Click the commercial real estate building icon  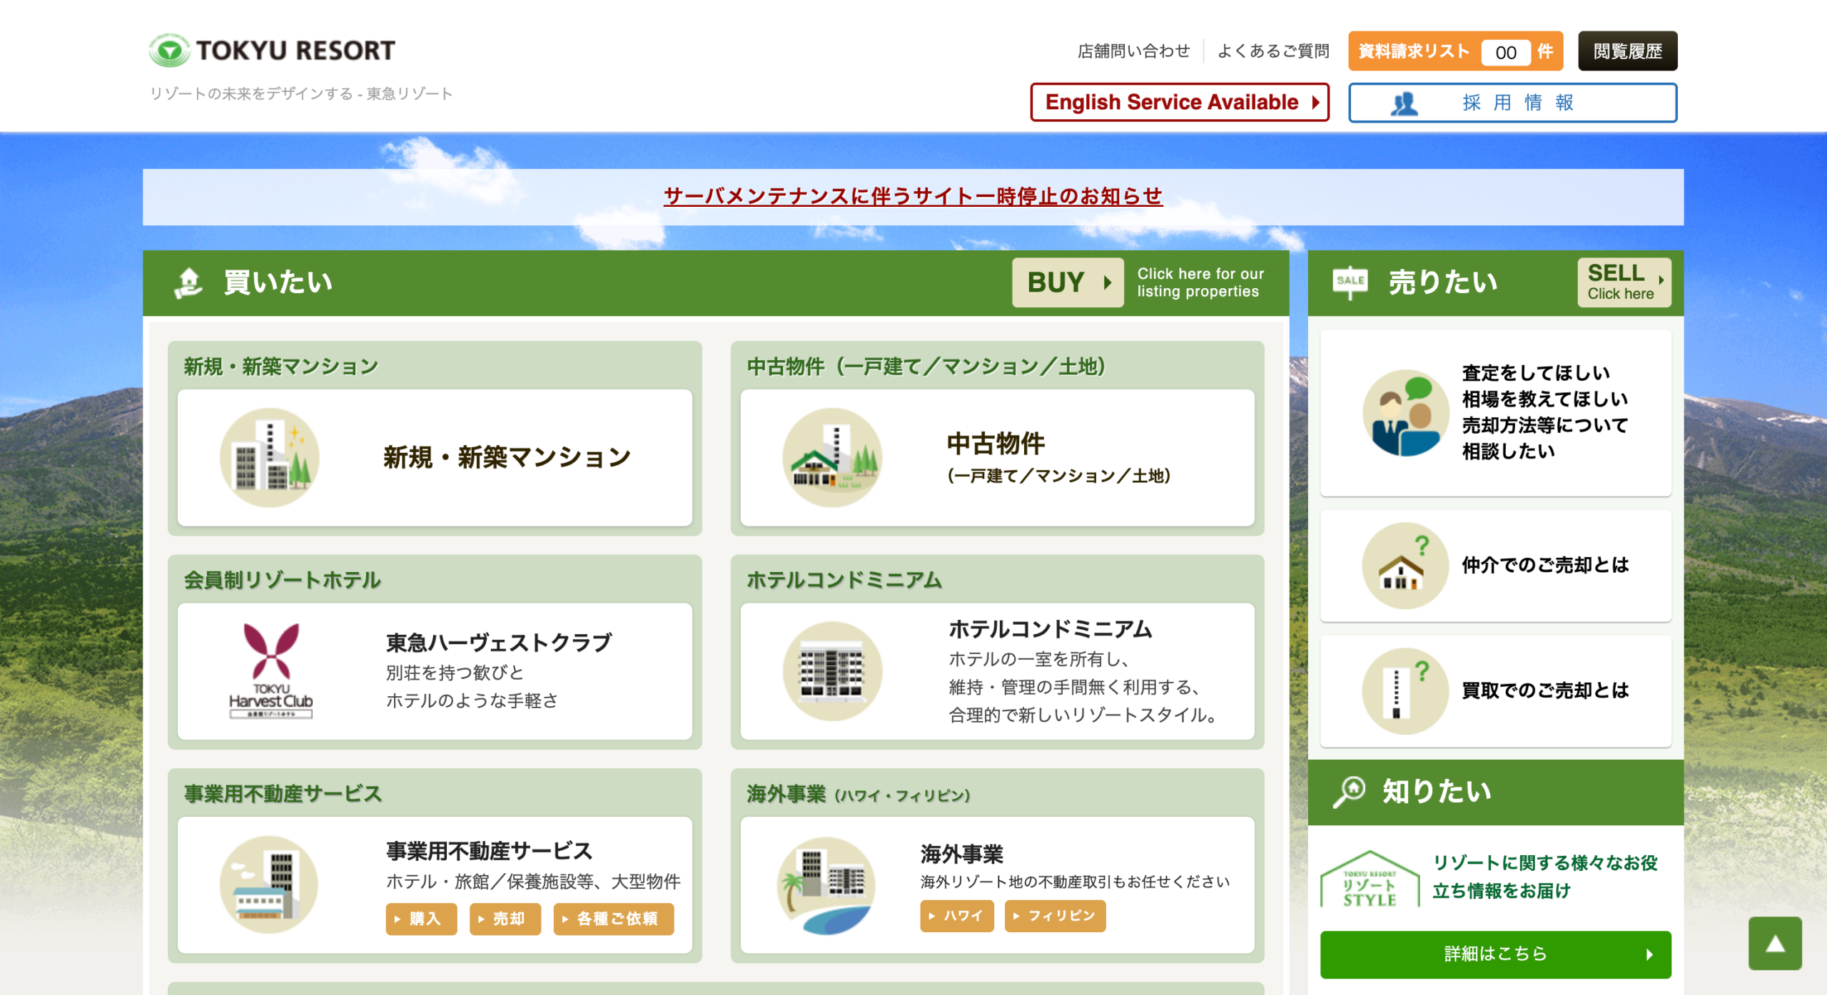coord(269,884)
